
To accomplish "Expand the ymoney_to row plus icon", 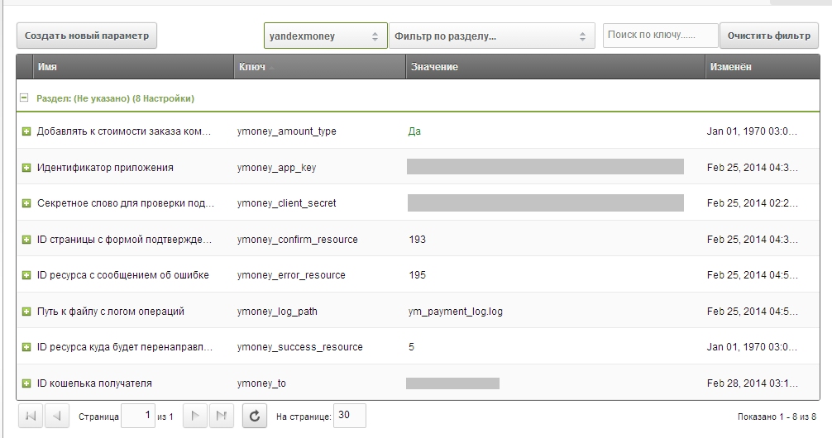I will click(x=26, y=383).
